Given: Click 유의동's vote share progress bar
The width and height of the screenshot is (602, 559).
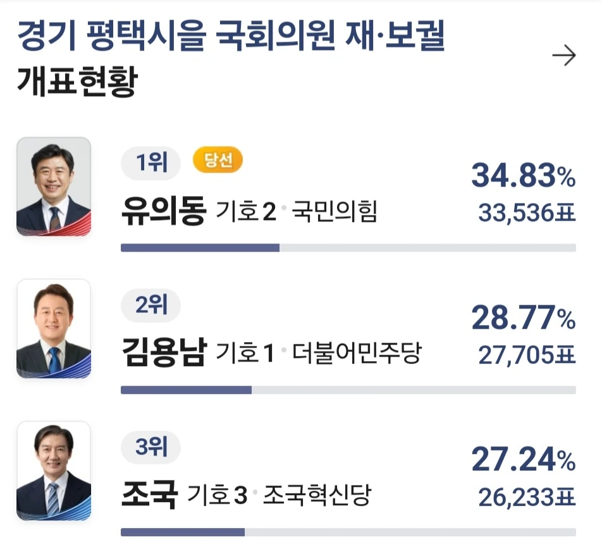Looking at the screenshot, I should click(x=348, y=248).
